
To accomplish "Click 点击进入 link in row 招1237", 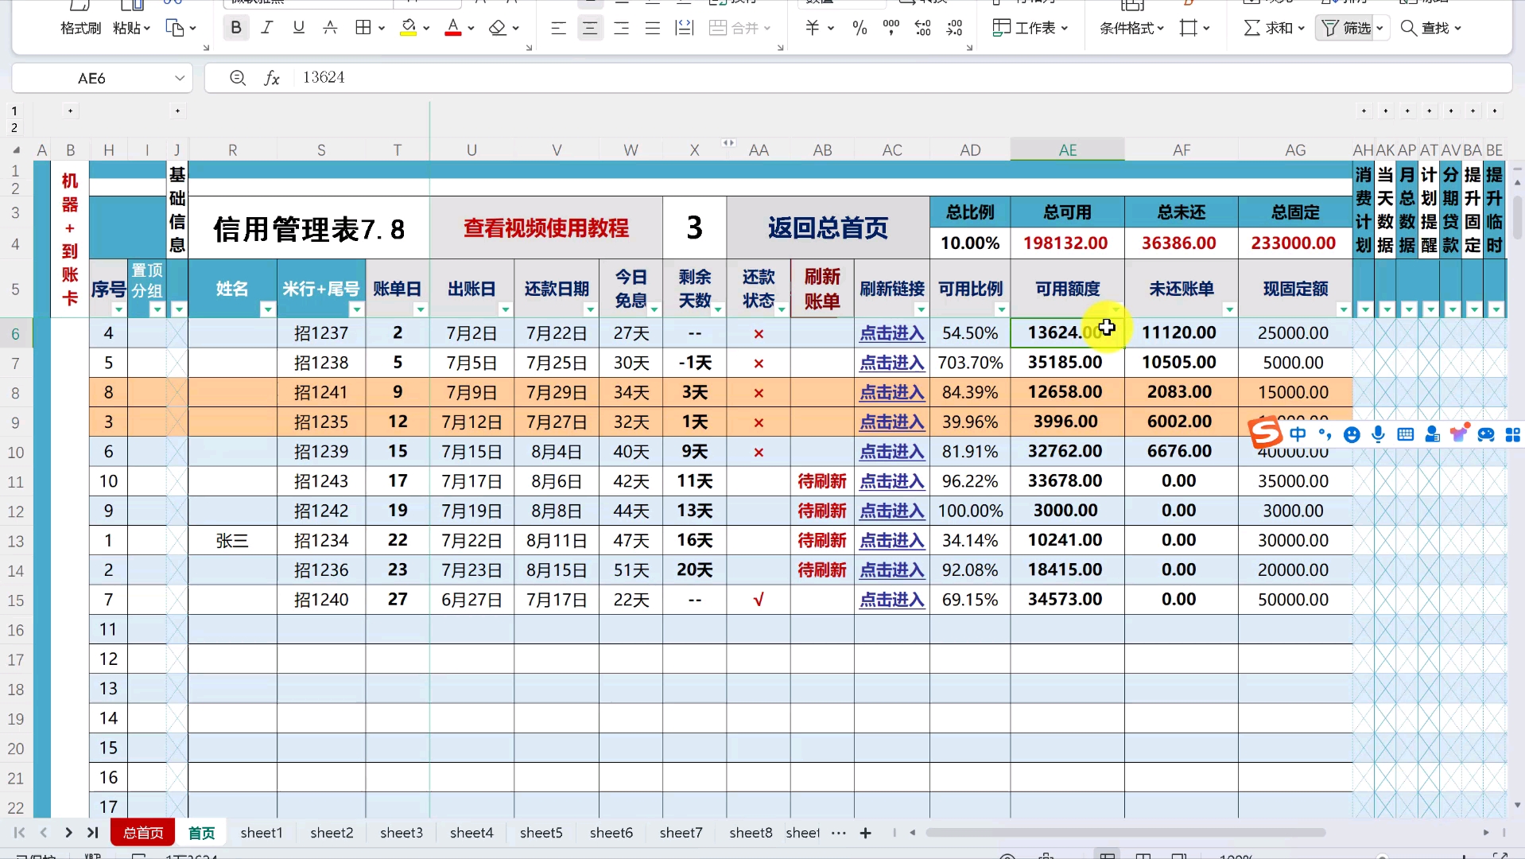I will (x=892, y=333).
